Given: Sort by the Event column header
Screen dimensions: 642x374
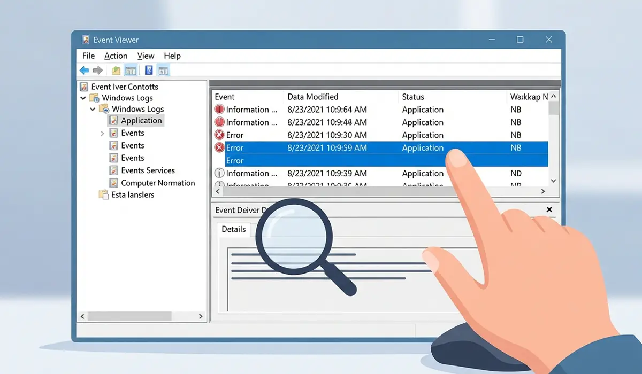Looking at the screenshot, I should [225, 97].
